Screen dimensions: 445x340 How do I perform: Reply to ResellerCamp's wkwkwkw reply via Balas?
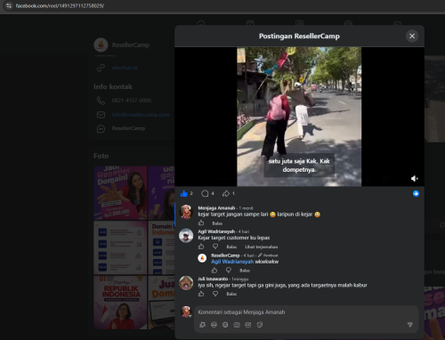coord(245,271)
